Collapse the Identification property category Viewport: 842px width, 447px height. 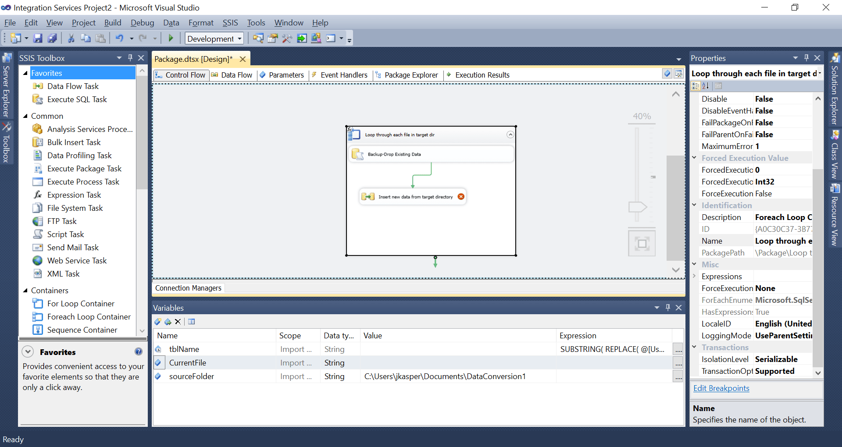pyautogui.click(x=695, y=205)
